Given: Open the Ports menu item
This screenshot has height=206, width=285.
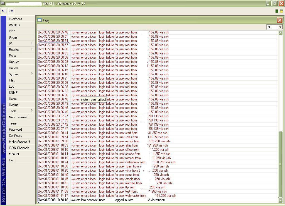Looking at the screenshot, I should coord(21,56).
